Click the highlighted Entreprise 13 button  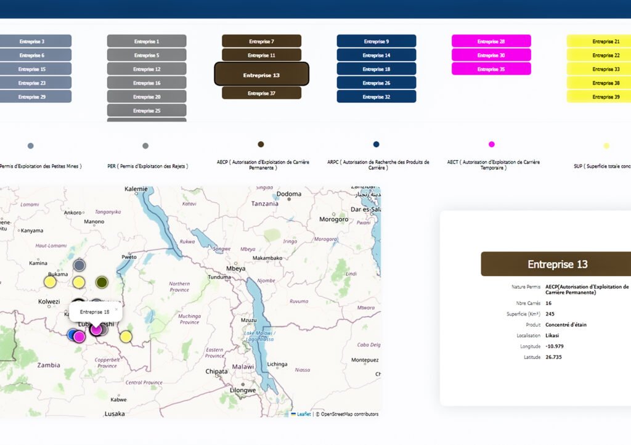pos(261,74)
